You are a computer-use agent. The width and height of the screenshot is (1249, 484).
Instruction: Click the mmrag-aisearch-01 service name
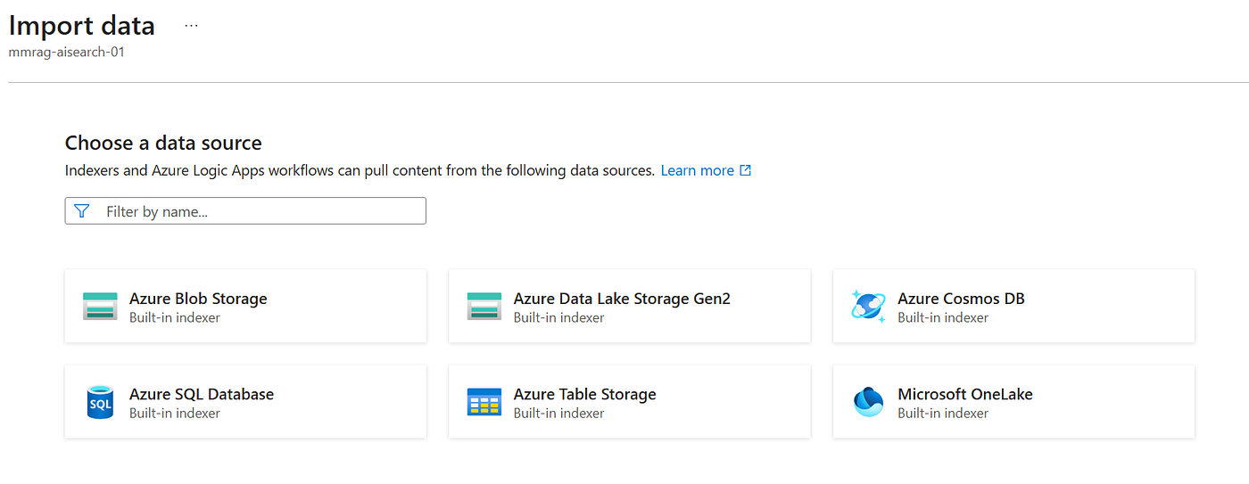click(67, 53)
